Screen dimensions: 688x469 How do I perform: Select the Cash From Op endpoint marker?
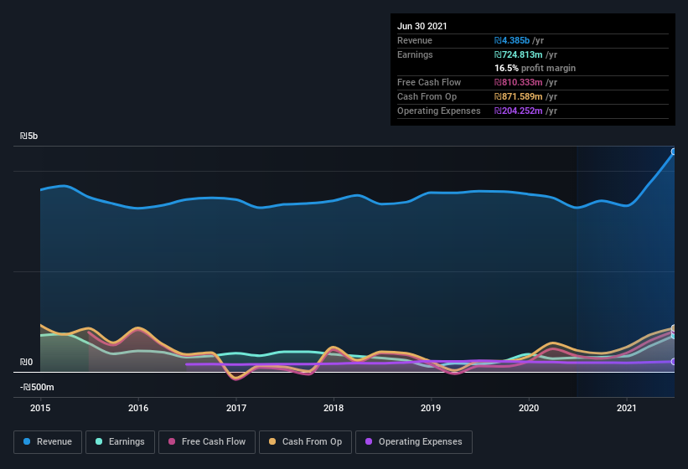pos(674,327)
